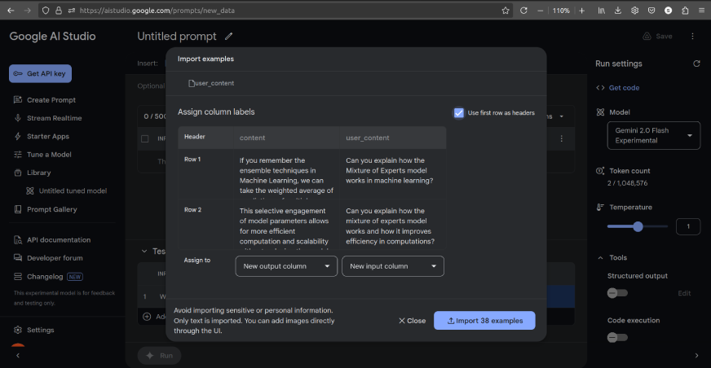
Task: Click the Token count icon
Action: pos(600,171)
